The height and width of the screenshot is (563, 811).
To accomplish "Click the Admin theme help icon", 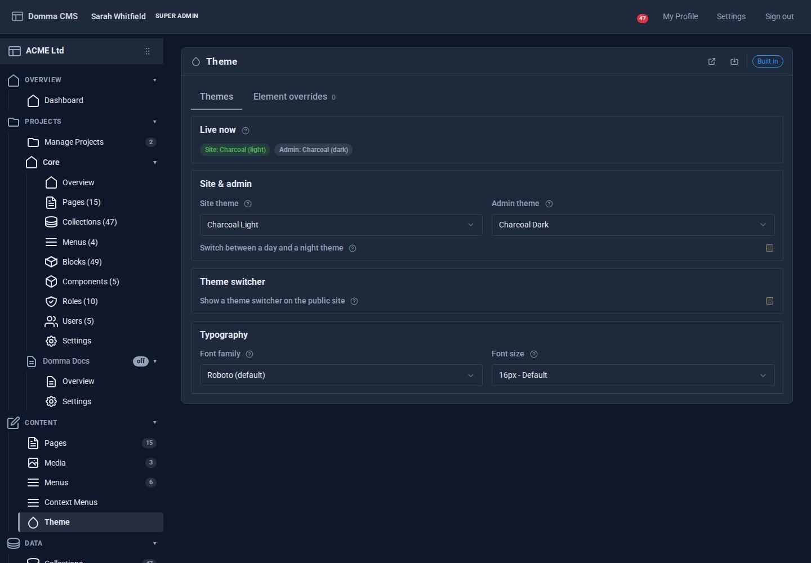I will click(x=549, y=204).
